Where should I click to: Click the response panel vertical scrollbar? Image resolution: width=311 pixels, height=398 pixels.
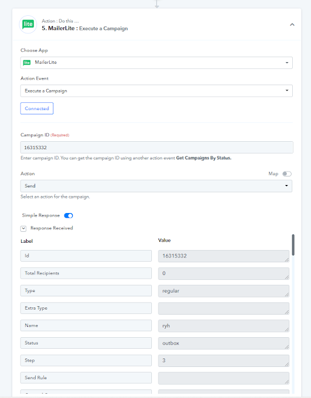click(x=293, y=245)
